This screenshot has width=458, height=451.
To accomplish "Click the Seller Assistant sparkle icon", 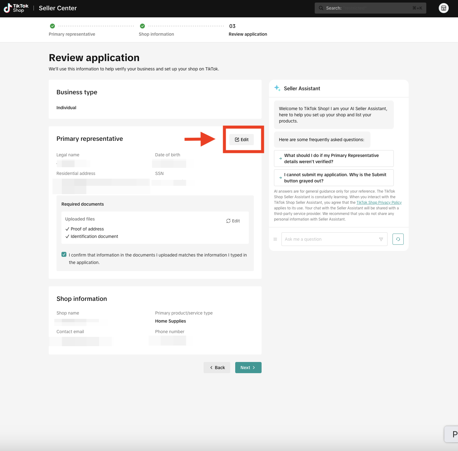I will (277, 88).
